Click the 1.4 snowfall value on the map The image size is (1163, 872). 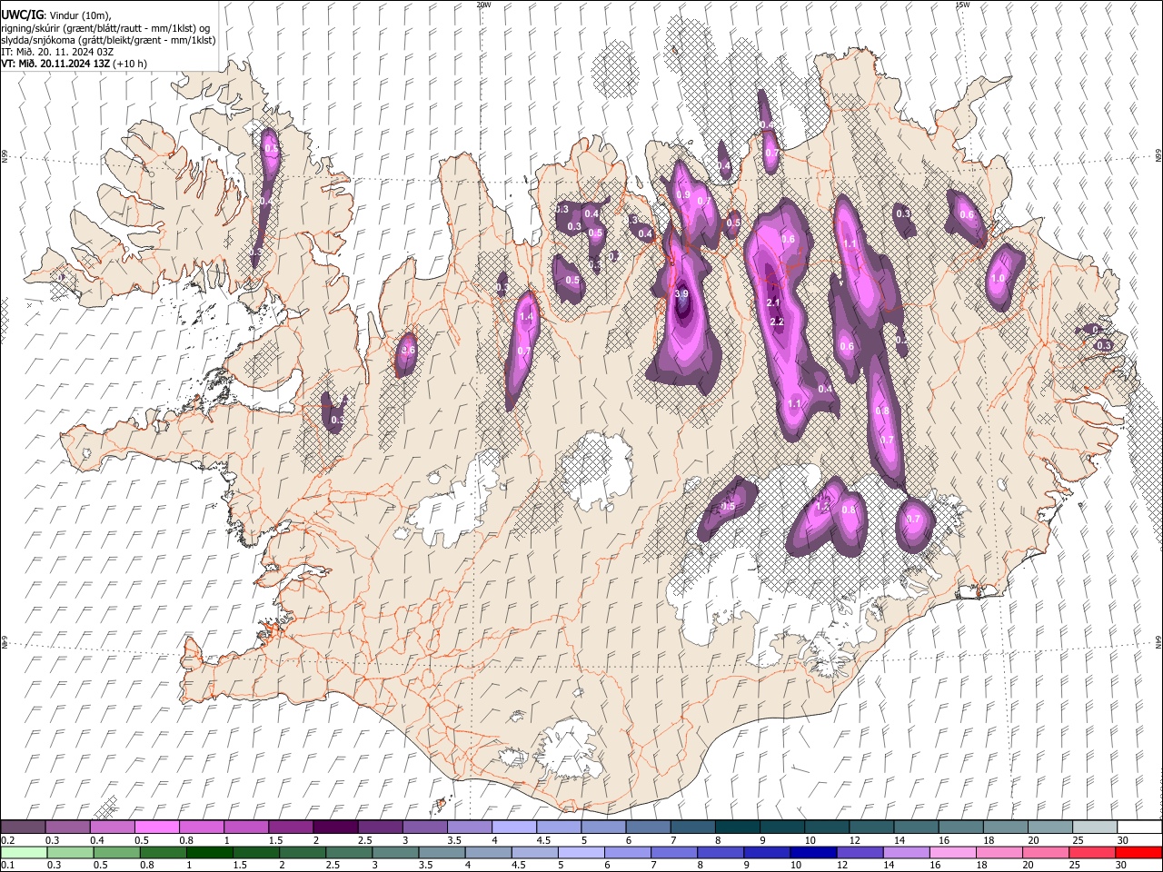click(526, 317)
